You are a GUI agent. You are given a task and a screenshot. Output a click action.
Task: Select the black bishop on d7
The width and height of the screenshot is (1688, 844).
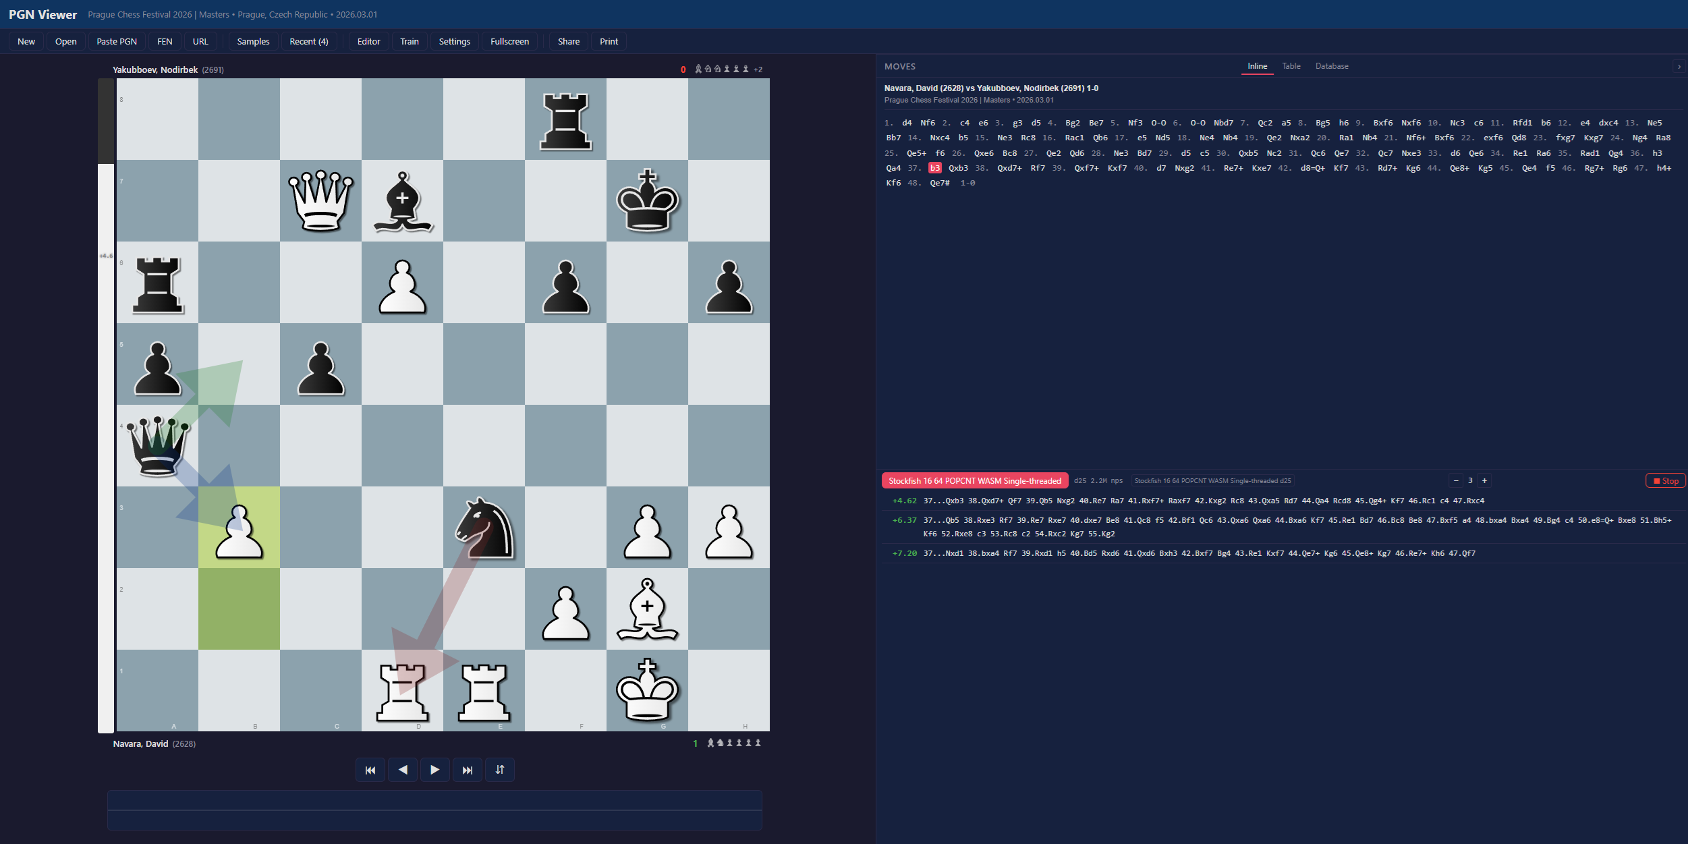(x=402, y=200)
